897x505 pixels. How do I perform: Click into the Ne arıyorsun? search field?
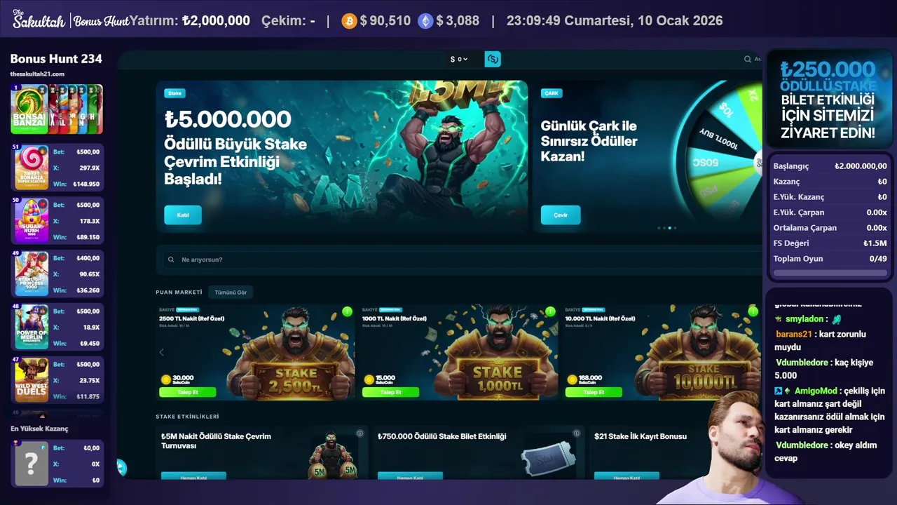pyautogui.click(x=459, y=260)
